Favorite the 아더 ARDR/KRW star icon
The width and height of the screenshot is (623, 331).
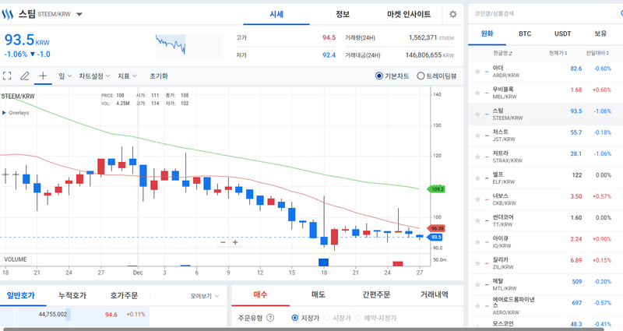[x=476, y=69]
